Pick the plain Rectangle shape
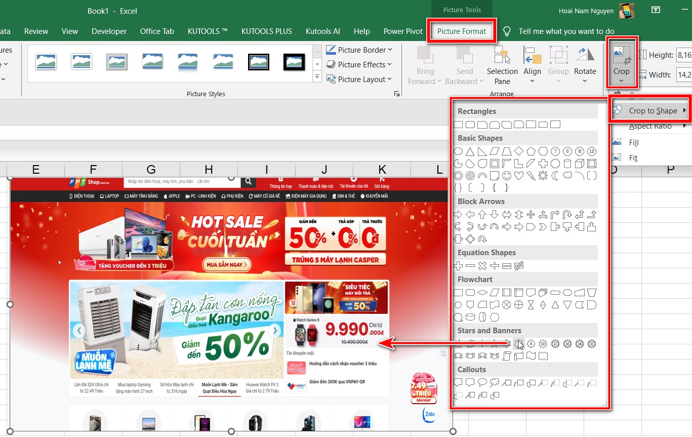The height and width of the screenshot is (437, 692). [458, 125]
